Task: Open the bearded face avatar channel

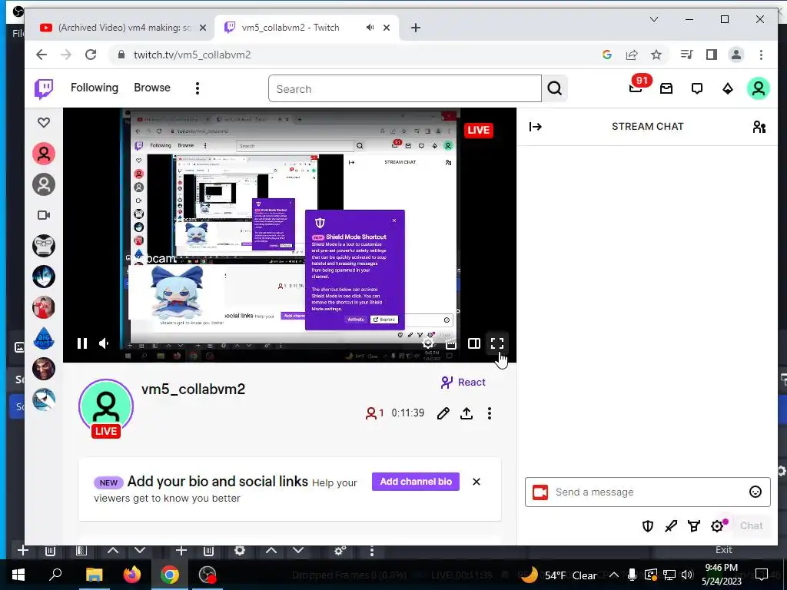Action: 44,369
